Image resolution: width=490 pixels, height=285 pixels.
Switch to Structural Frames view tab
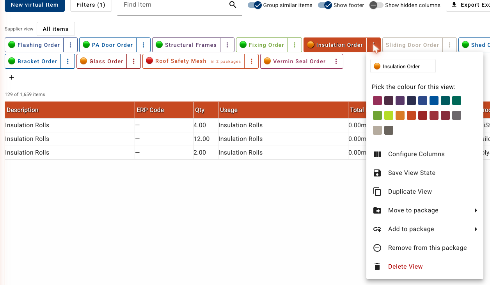click(x=186, y=45)
